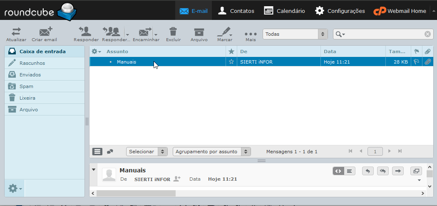Image resolution: width=437 pixels, height=206 pixels.
Task: Click the star column header
Action: tap(231, 51)
